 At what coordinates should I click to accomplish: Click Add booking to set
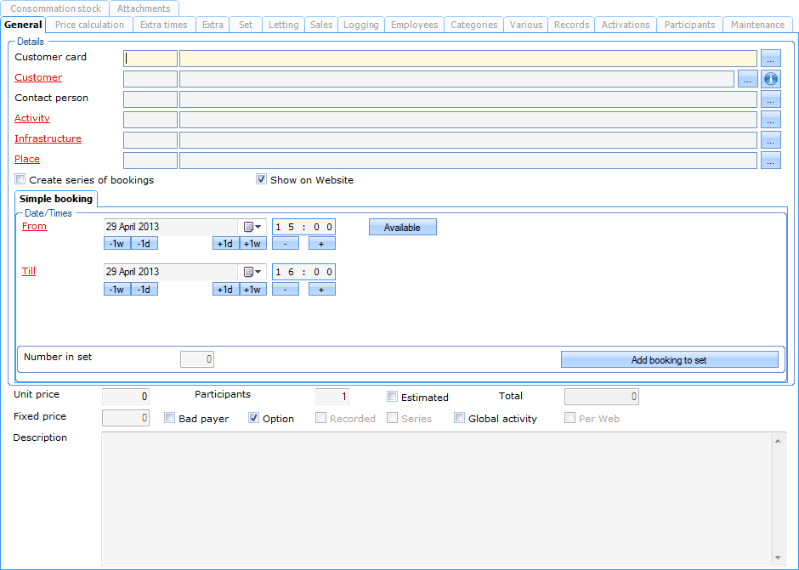coord(669,360)
